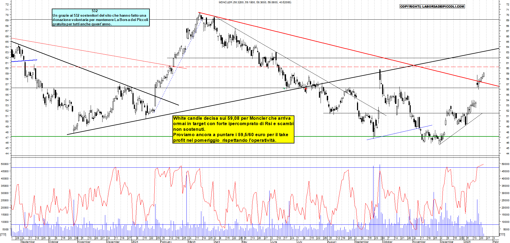Image resolution: width=510 pixels, height=243 pixels.
Task: Click 'Proviamo ancora a puntare i 59,5/60' line
Action: [x=231, y=135]
